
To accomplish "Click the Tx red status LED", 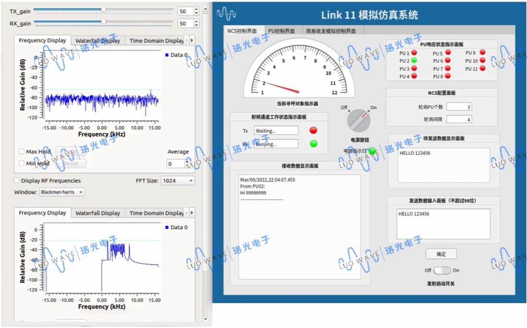I will coord(313,130).
